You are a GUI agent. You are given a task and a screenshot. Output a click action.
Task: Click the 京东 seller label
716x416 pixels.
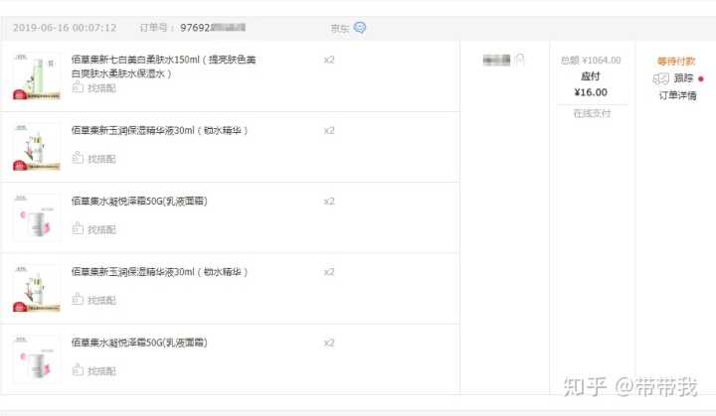340,28
